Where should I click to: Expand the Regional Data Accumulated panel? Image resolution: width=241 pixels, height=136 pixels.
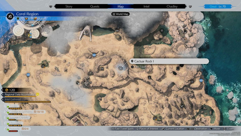pos(20,94)
